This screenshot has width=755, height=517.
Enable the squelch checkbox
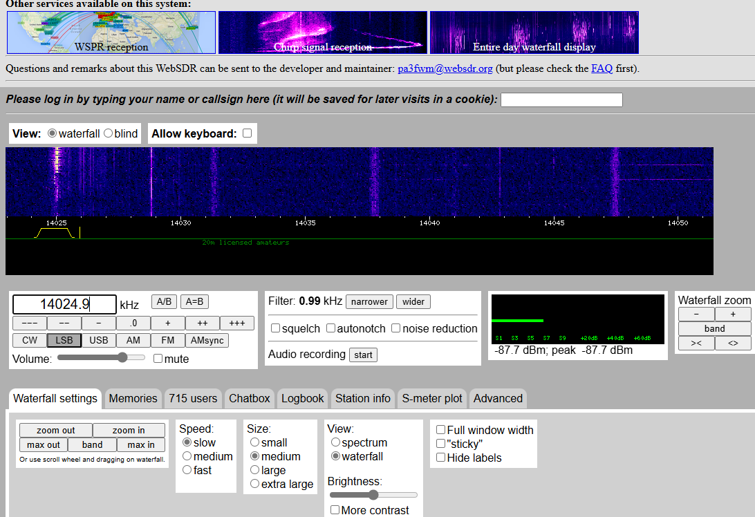tap(276, 328)
